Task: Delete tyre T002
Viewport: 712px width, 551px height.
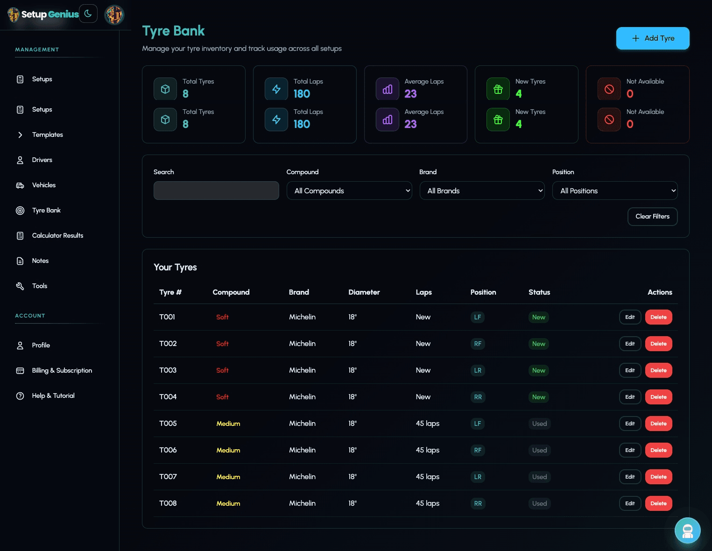Action: pos(658,344)
